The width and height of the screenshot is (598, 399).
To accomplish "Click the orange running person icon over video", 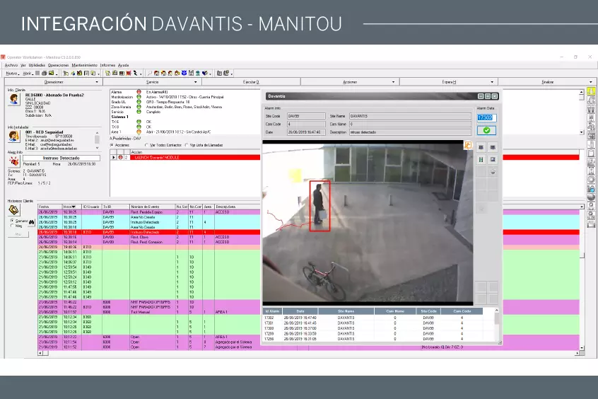I will click(x=468, y=145).
